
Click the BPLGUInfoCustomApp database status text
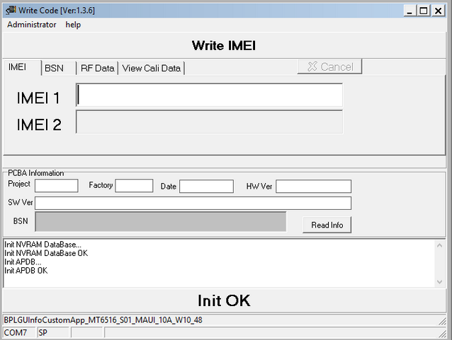[x=103, y=320]
